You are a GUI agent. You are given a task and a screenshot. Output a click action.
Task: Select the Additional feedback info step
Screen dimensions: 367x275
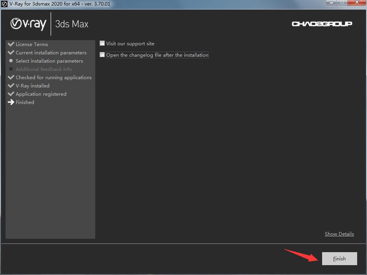(44, 69)
